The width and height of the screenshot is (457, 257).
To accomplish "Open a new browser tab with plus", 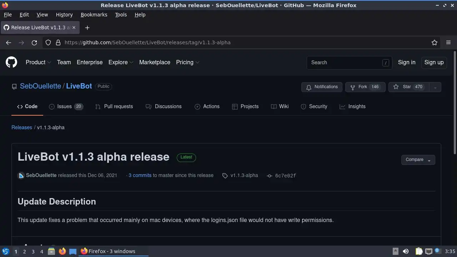I will 87,27.
